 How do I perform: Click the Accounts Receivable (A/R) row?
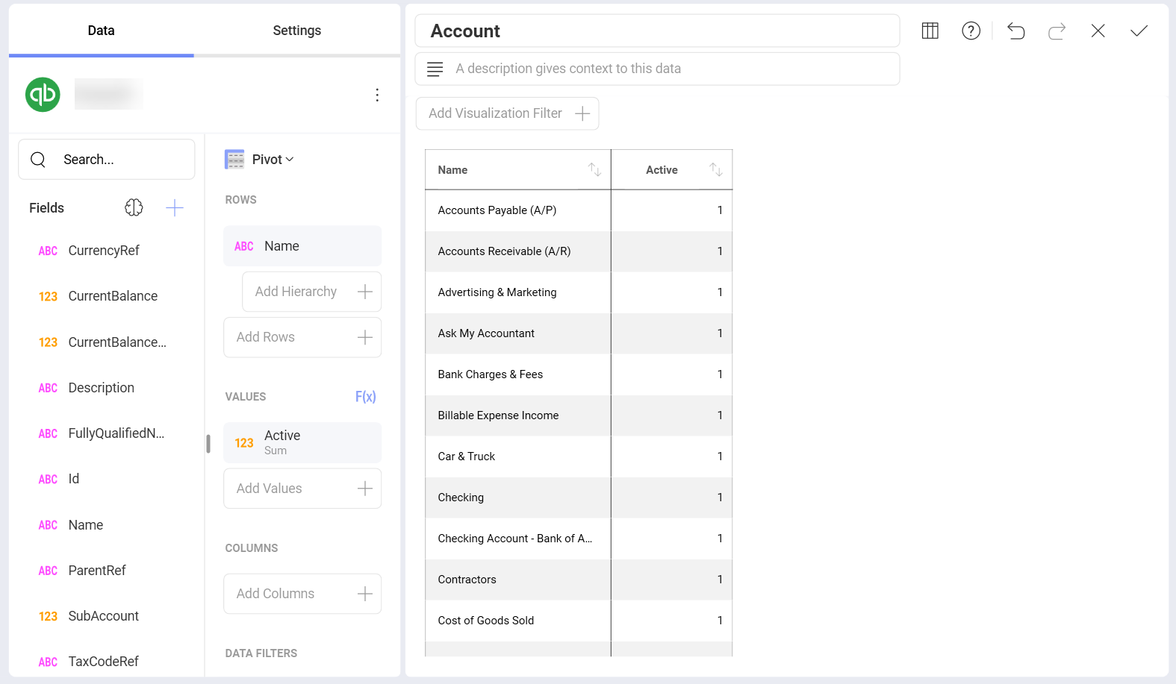579,251
